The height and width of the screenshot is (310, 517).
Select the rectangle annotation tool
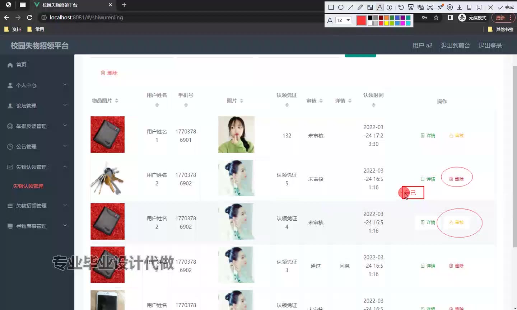tap(331, 7)
